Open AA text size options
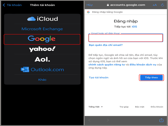The width and height of the screenshot is (168, 126). [x=155, y=5]
